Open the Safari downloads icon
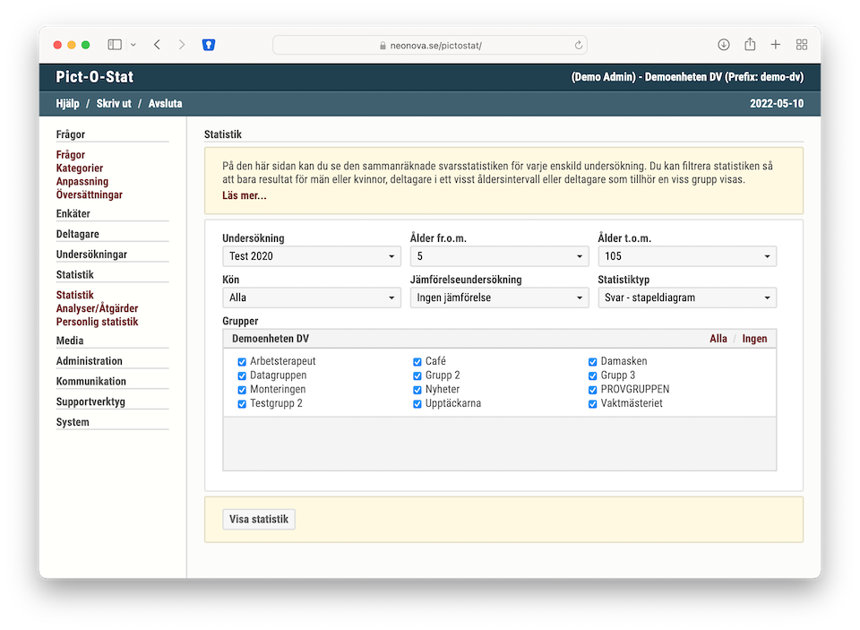This screenshot has height=630, width=860. coord(724,45)
